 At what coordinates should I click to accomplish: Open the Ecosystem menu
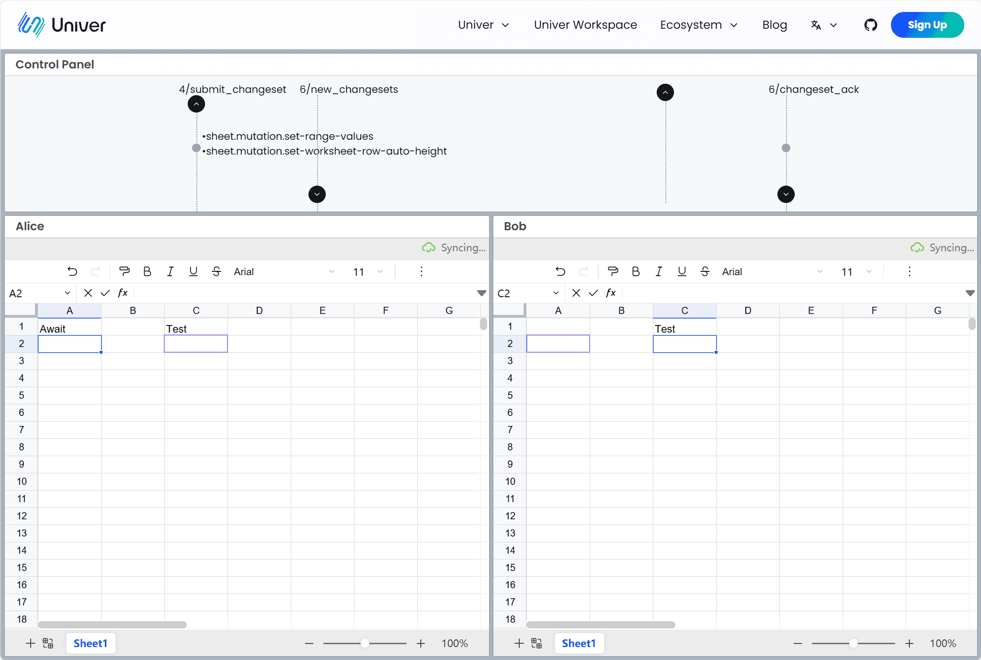[698, 25]
